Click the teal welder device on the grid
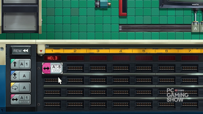Screen dimensions: 203x114 pos(103,4)
